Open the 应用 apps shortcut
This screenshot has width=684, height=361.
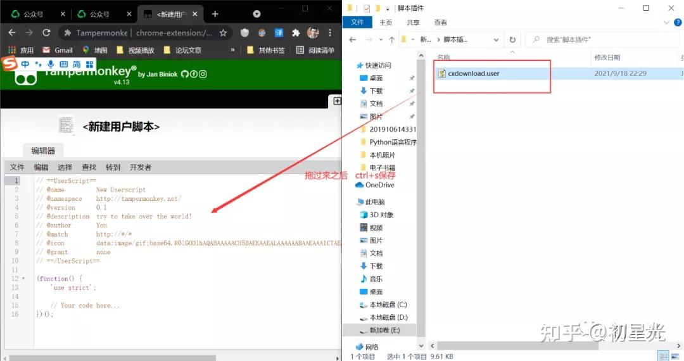pos(21,50)
